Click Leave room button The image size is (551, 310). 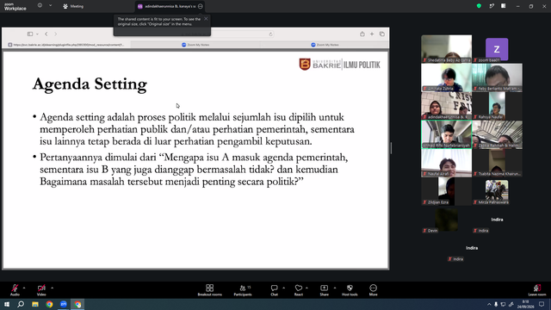(537, 290)
